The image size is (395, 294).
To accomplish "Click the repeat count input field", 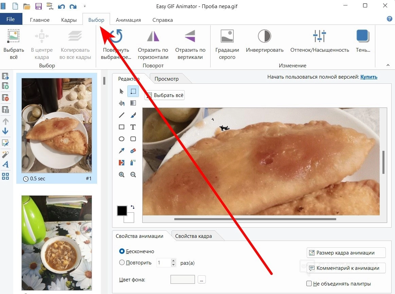I will 163,263.
